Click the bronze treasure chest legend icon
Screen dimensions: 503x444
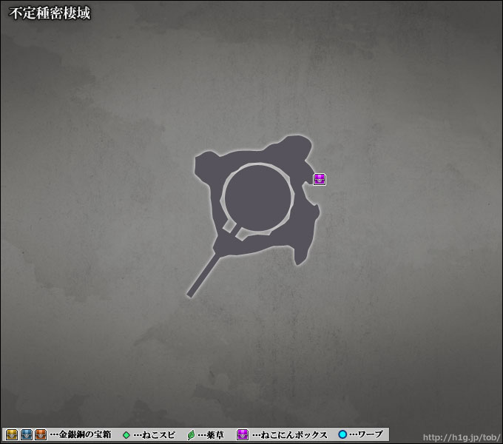(41, 434)
